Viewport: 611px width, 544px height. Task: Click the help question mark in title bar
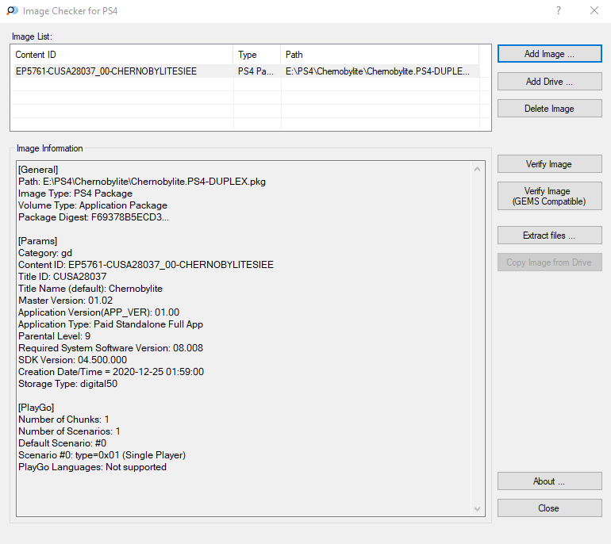coord(559,10)
